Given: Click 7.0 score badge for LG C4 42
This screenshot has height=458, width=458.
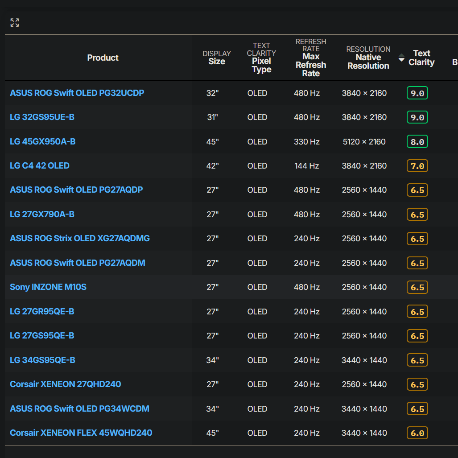Looking at the screenshot, I should click(x=417, y=166).
